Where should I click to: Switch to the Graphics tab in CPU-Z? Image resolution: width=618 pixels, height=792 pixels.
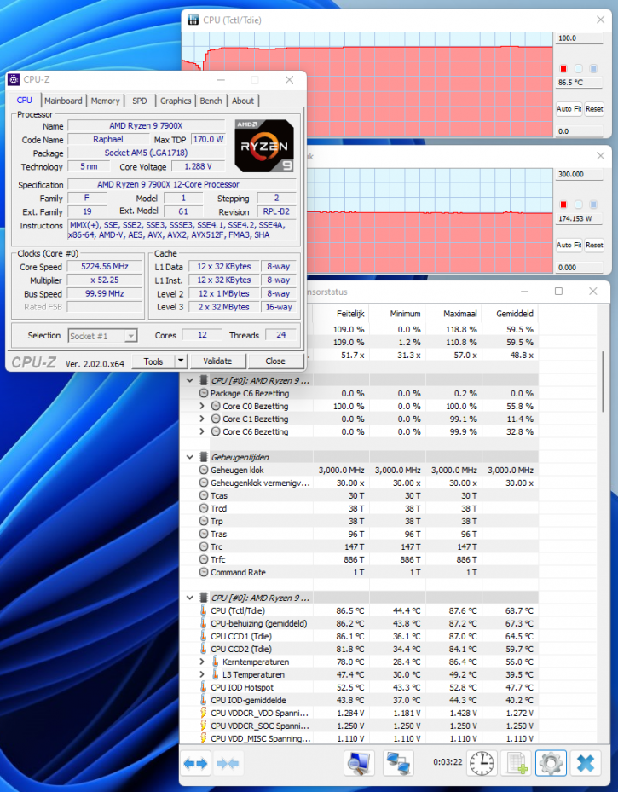pos(176,101)
